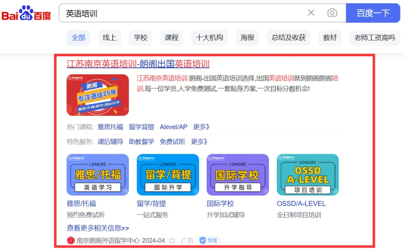Viewport: 405px width, 250px height.
Task: Click 查看更多相关信息>> link
Action: click(x=98, y=228)
